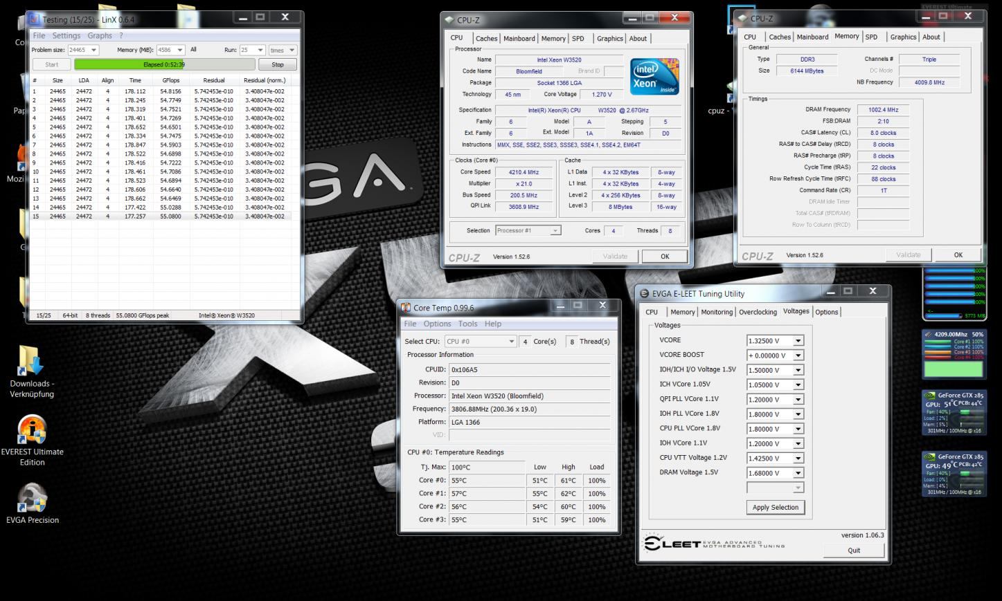Screen dimensions: 1002x601
Task: Open the QPI PLL VCore dropdown
Action: [798, 400]
